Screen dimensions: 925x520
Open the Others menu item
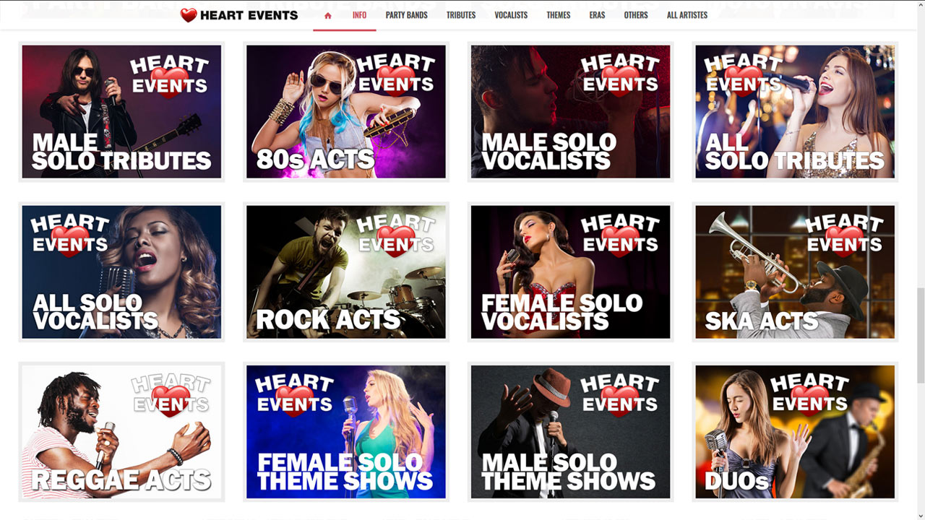pos(636,15)
